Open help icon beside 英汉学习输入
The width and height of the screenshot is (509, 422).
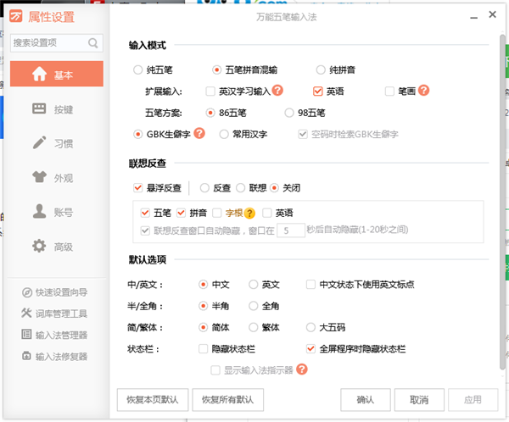277,90
